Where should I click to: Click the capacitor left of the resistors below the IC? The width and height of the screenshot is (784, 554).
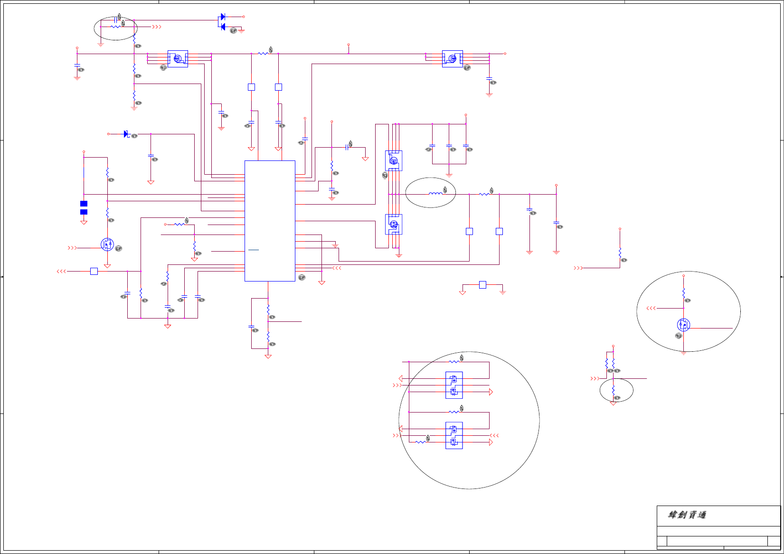[251, 327]
